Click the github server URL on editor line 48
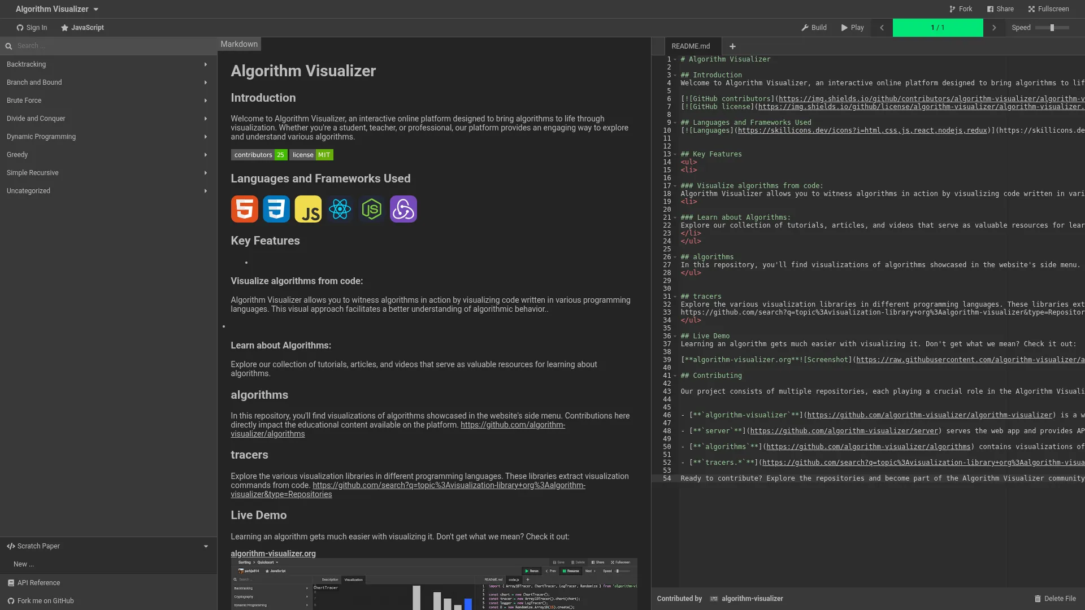 coord(844,431)
